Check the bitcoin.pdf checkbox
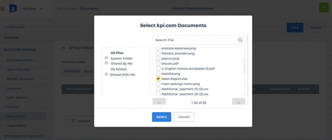 (x=158, y=63)
